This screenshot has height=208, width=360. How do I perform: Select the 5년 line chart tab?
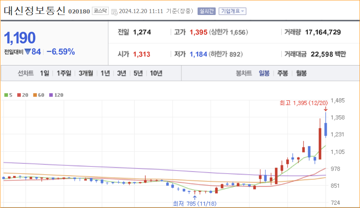[138, 73]
